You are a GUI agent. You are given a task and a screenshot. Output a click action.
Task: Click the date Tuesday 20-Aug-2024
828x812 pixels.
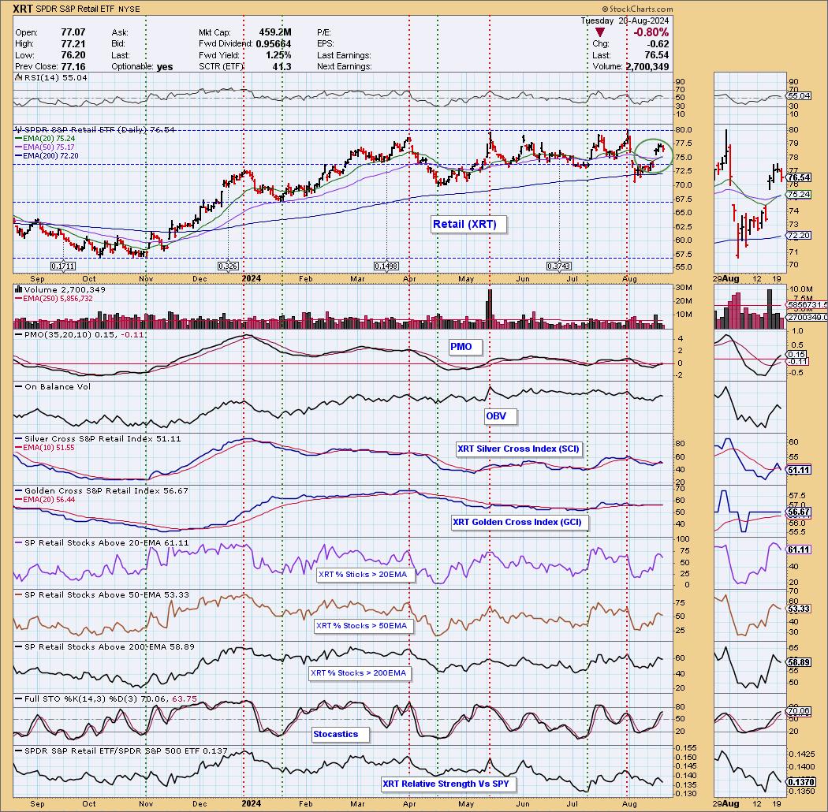pyautogui.click(x=625, y=20)
